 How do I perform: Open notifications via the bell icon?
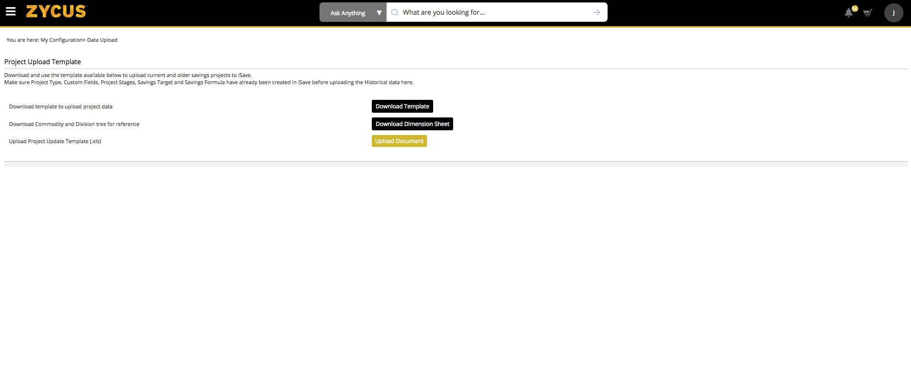(848, 13)
